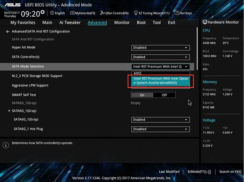Screen dimensions: 244x182
Task: Click the Qfan Control fan icon
Action: click(102, 13)
